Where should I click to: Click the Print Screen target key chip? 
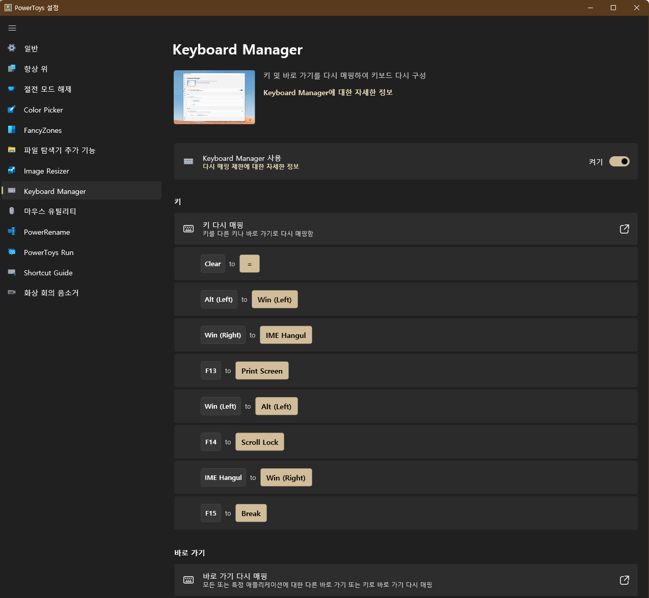[x=262, y=371]
